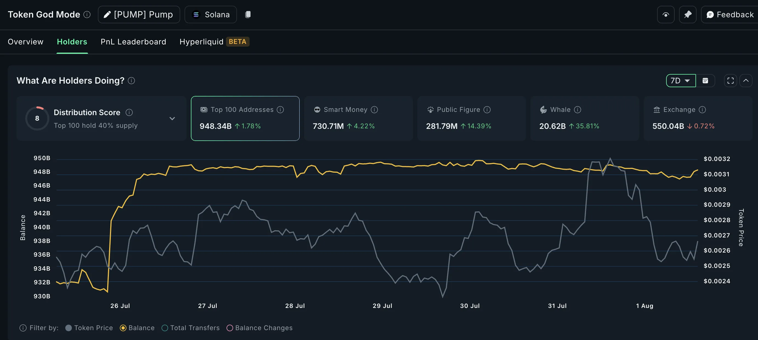
Task: Select the Whale holders card
Action: (x=584, y=118)
